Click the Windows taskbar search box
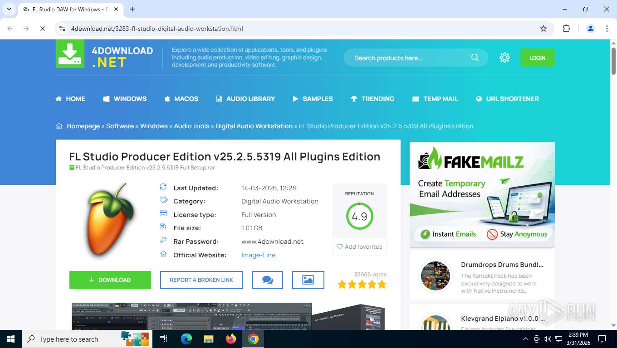 pos(86,339)
